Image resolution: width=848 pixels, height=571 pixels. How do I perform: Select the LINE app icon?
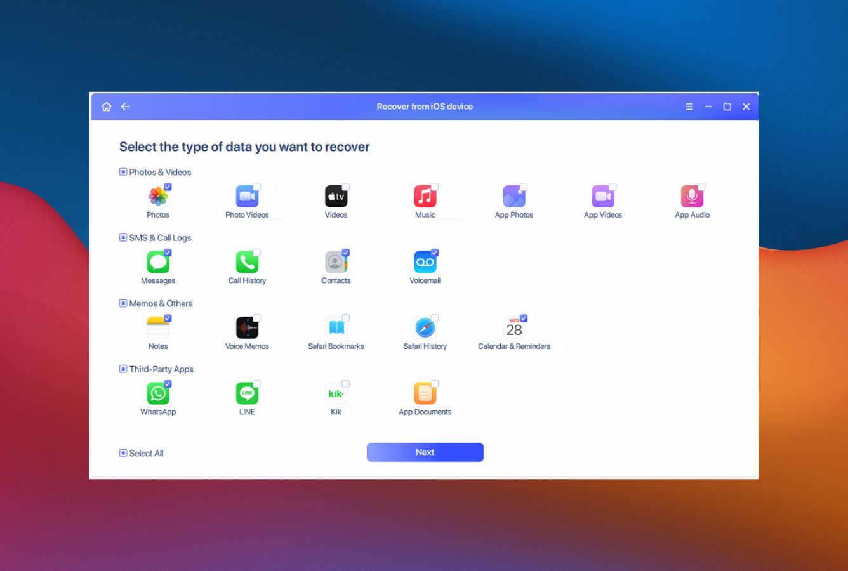tap(247, 393)
